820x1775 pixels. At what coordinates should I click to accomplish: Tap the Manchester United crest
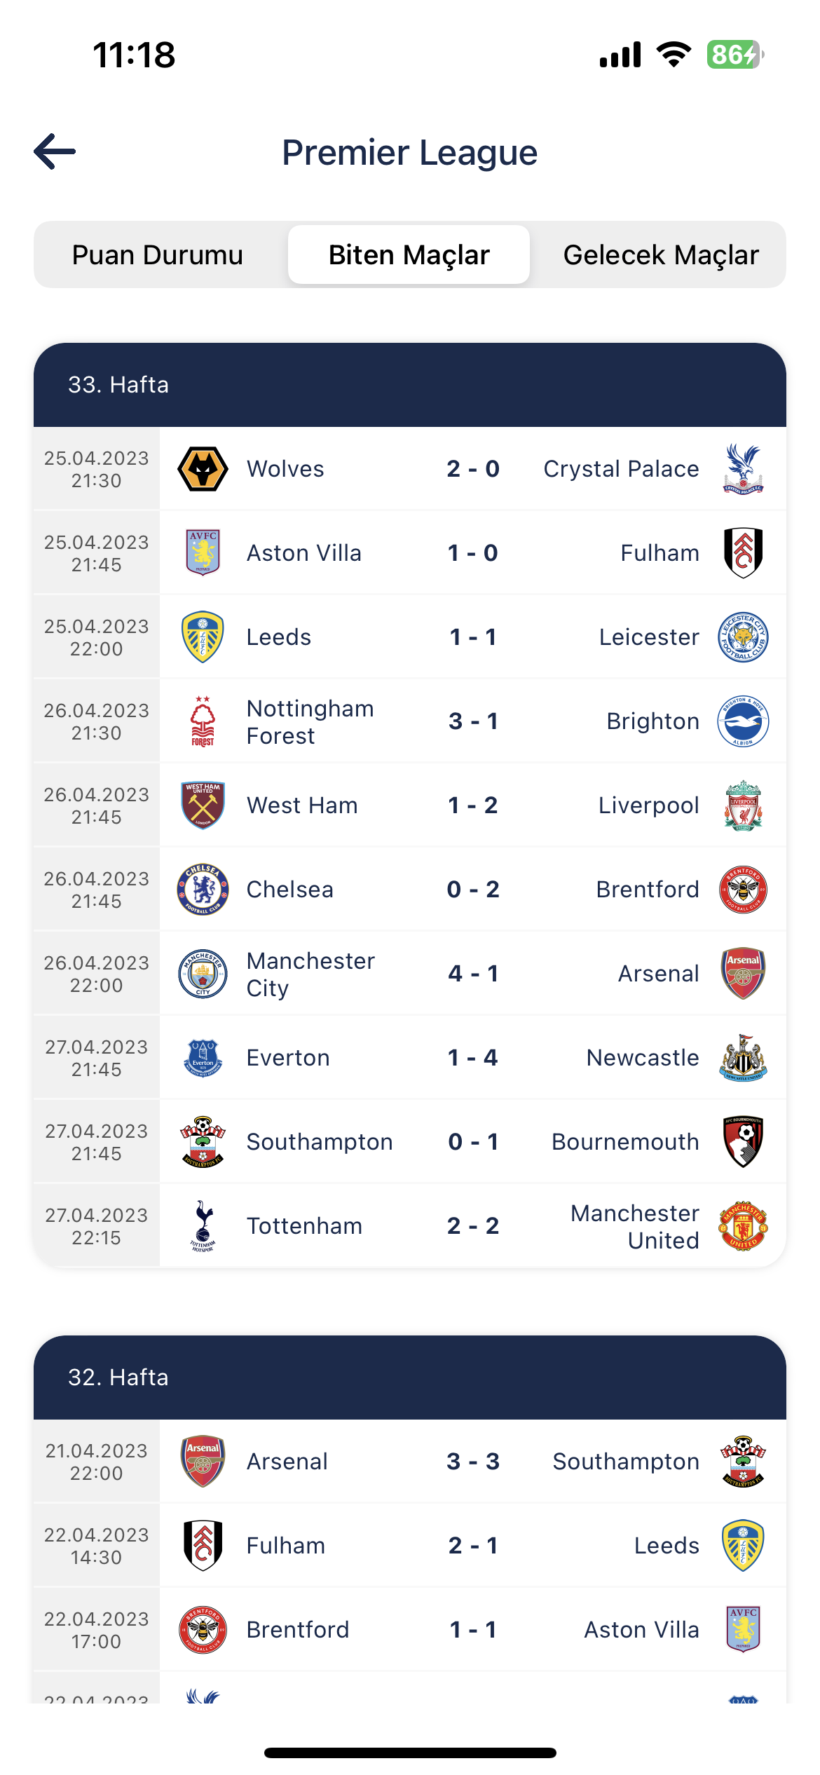pyautogui.click(x=743, y=1225)
